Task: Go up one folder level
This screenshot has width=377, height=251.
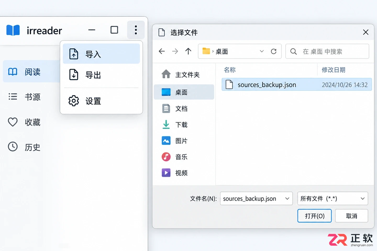Action: click(188, 51)
